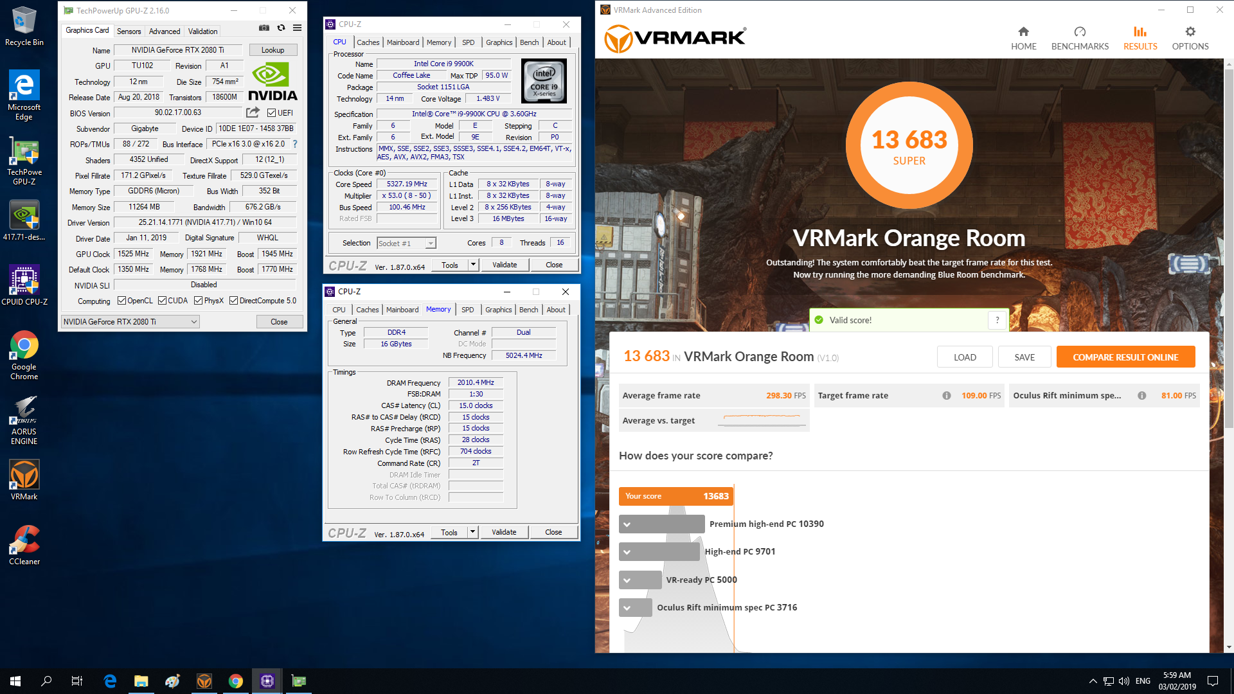Toggle the PhysX checkbox
This screenshot has height=694, width=1234.
(198, 301)
